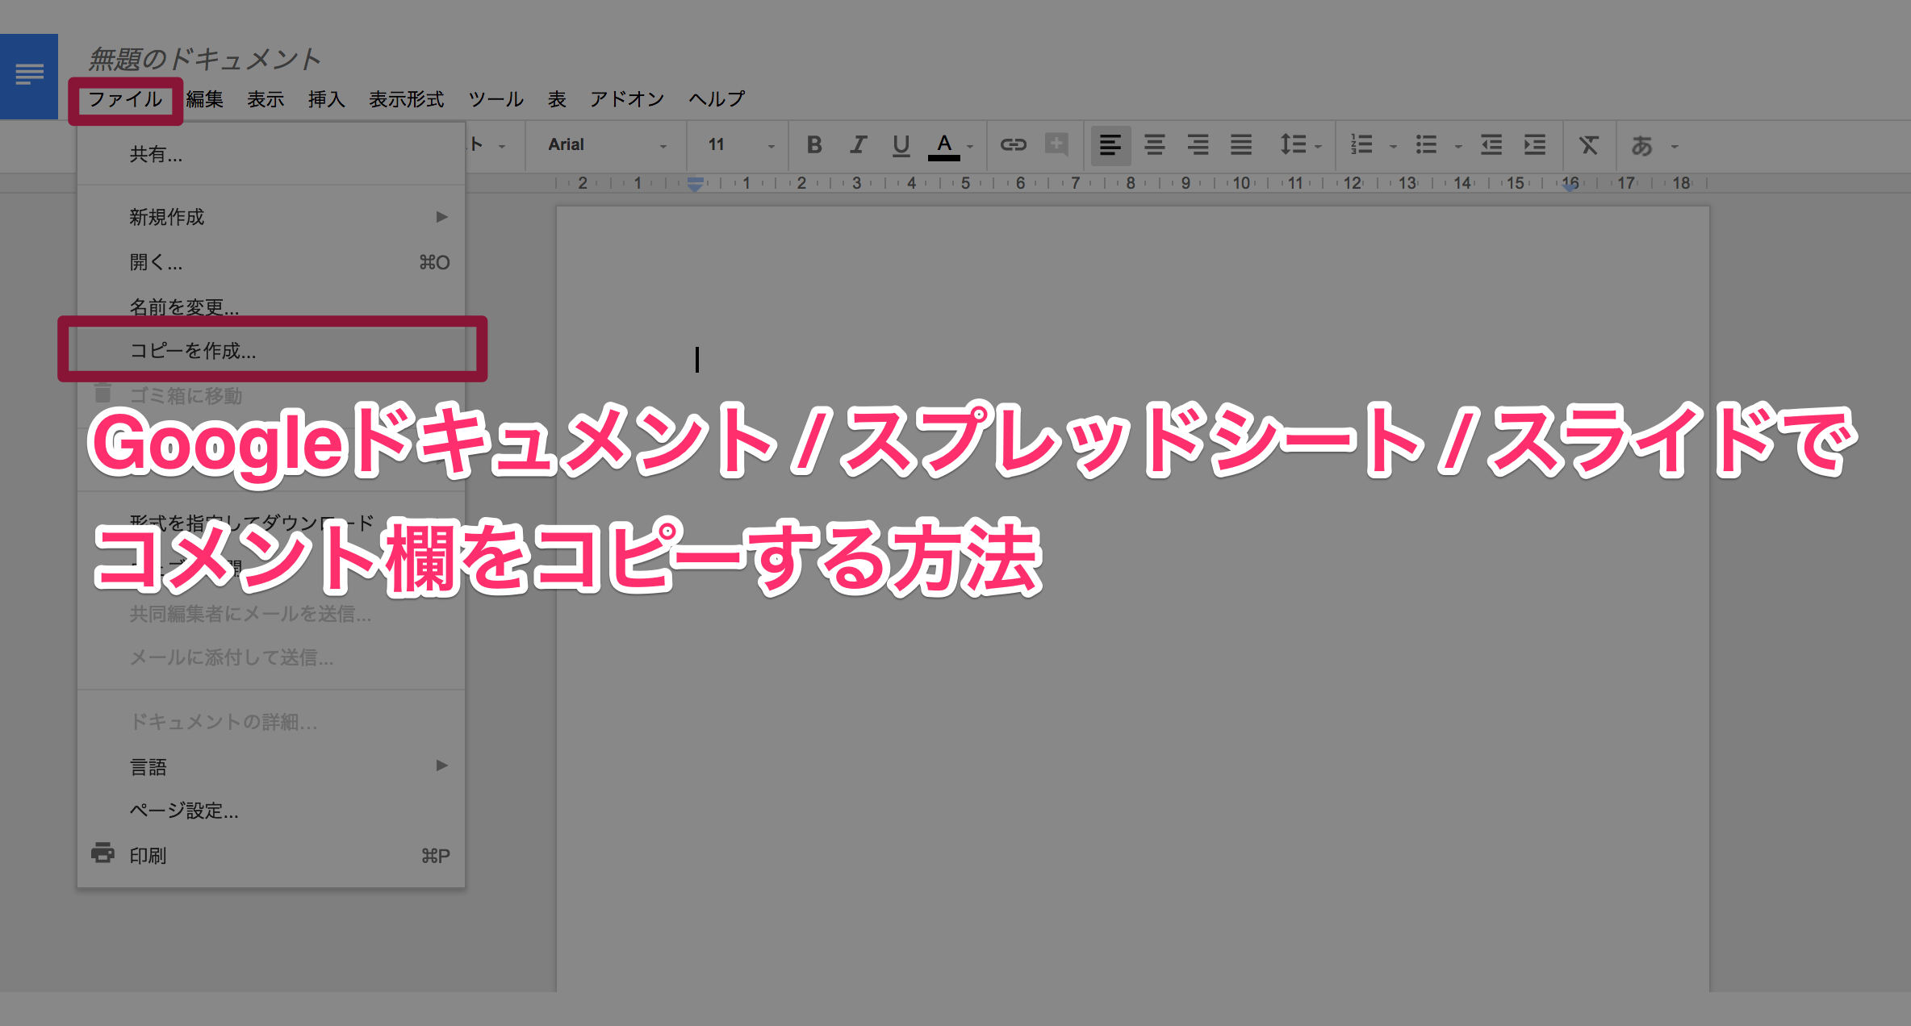Select 共同編集者にメールを送信... entry
This screenshot has height=1026, width=1911.
click(x=271, y=614)
